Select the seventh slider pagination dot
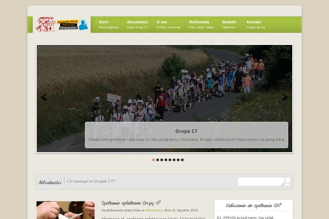The height and width of the screenshot is (219, 329). pos(178,160)
